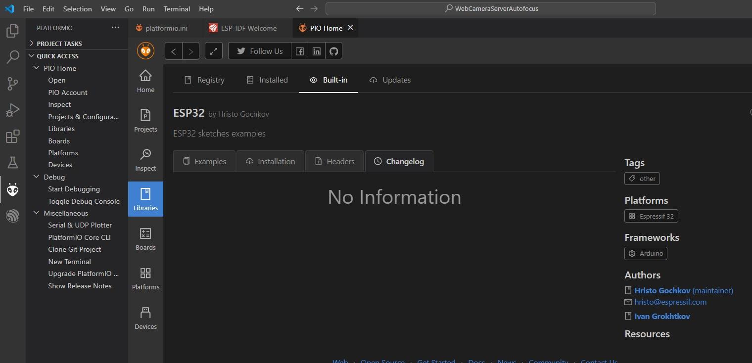Navigate forward with title bar arrow
752x363 pixels.
pyautogui.click(x=314, y=8)
